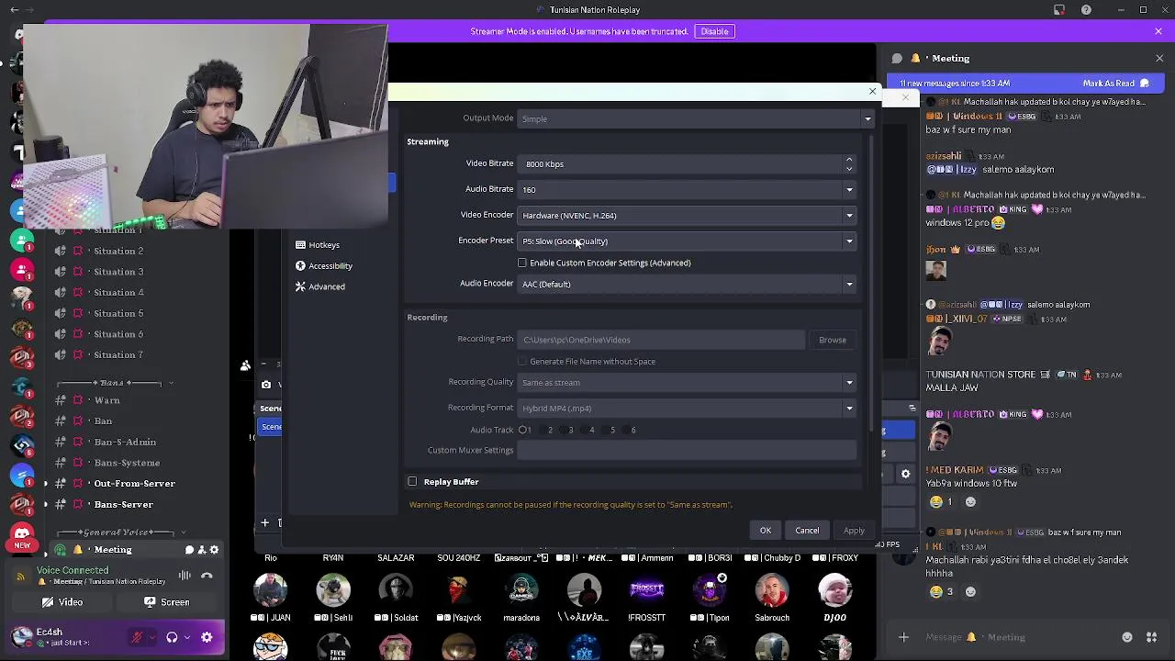Disable Streamer Mode in Discord banner

[x=714, y=31]
